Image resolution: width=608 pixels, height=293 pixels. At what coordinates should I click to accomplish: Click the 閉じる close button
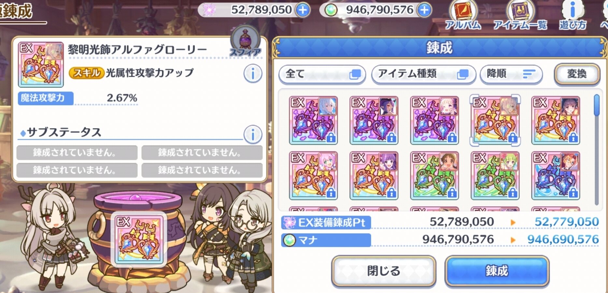(384, 271)
